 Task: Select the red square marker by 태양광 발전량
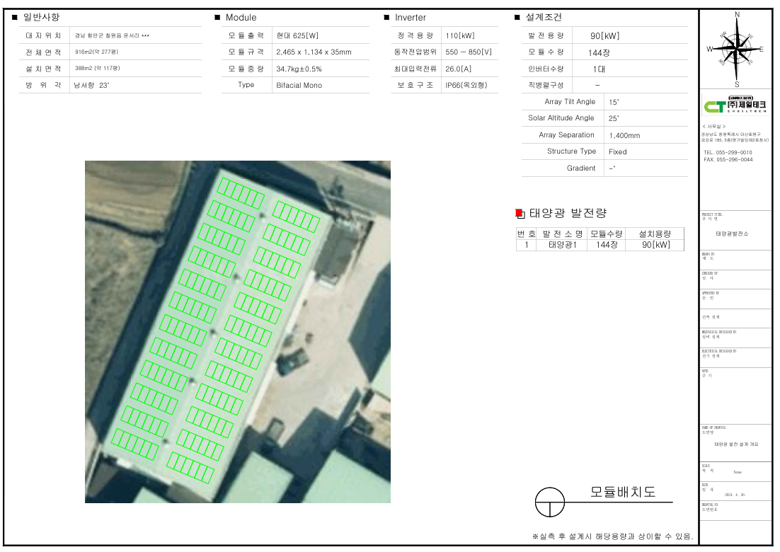point(519,213)
